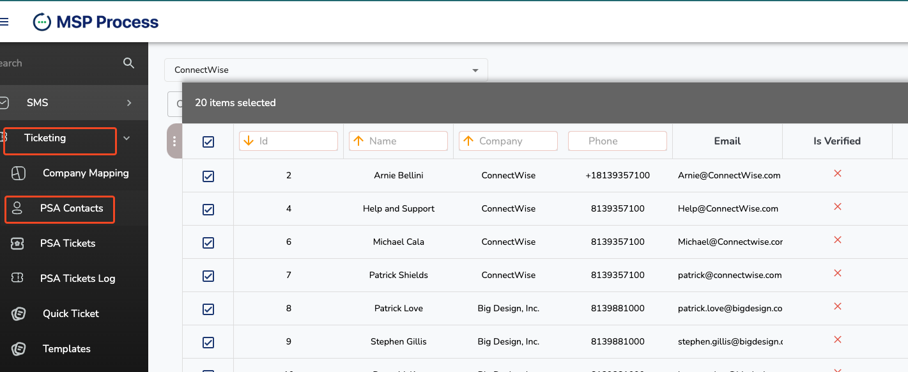Open the hamburger menu icon

click(4, 22)
